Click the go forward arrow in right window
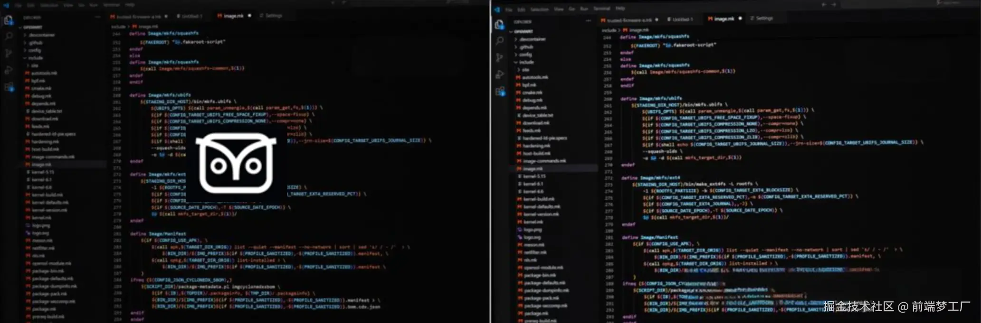The height and width of the screenshot is (323, 981). pyautogui.click(x=834, y=4)
